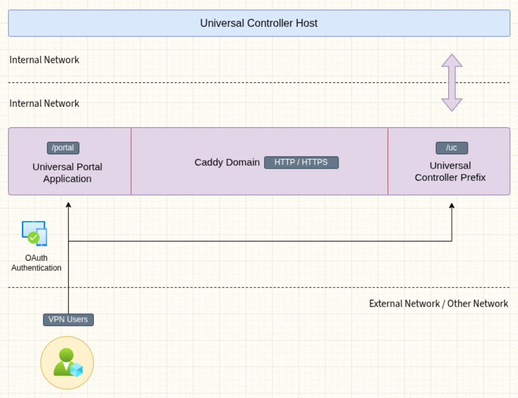Select External Network / Other Network label
Screen dimensions: 518x398
tap(438, 304)
